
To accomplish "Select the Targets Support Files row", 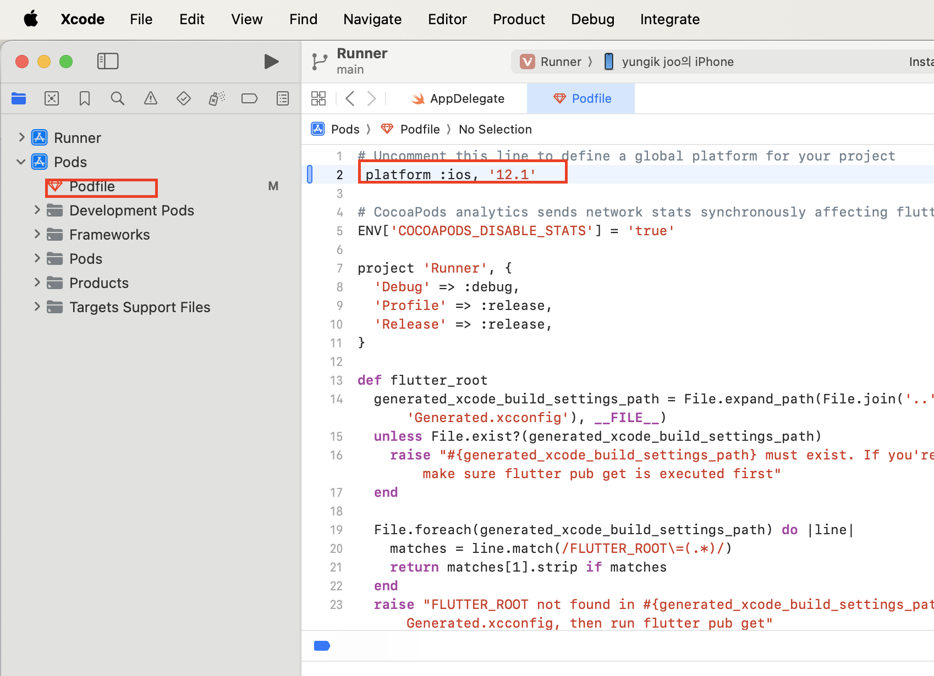I will coord(151,307).
